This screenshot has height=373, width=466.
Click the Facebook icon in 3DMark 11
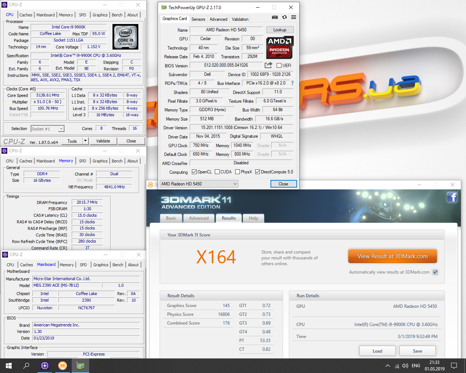pos(452,197)
